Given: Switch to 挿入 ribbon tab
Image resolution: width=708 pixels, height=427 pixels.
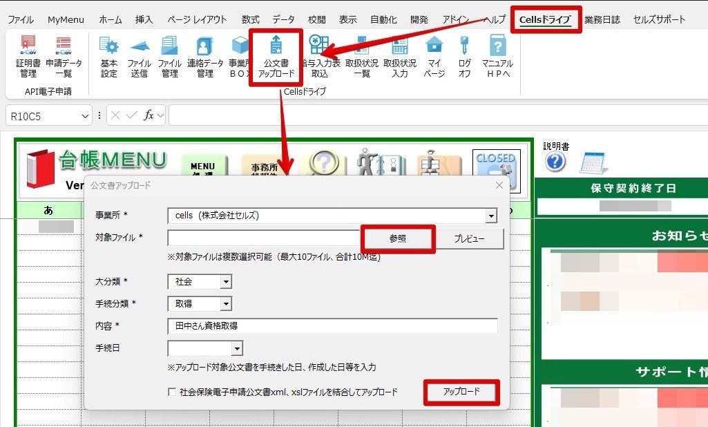Looking at the screenshot, I should (144, 19).
